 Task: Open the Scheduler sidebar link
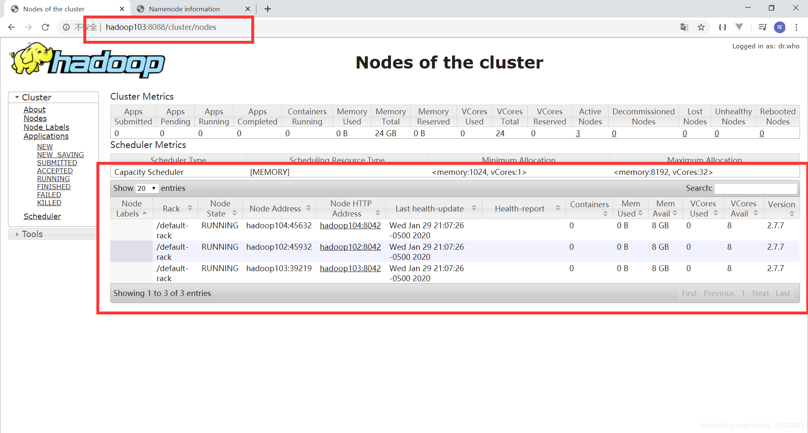pyautogui.click(x=42, y=216)
